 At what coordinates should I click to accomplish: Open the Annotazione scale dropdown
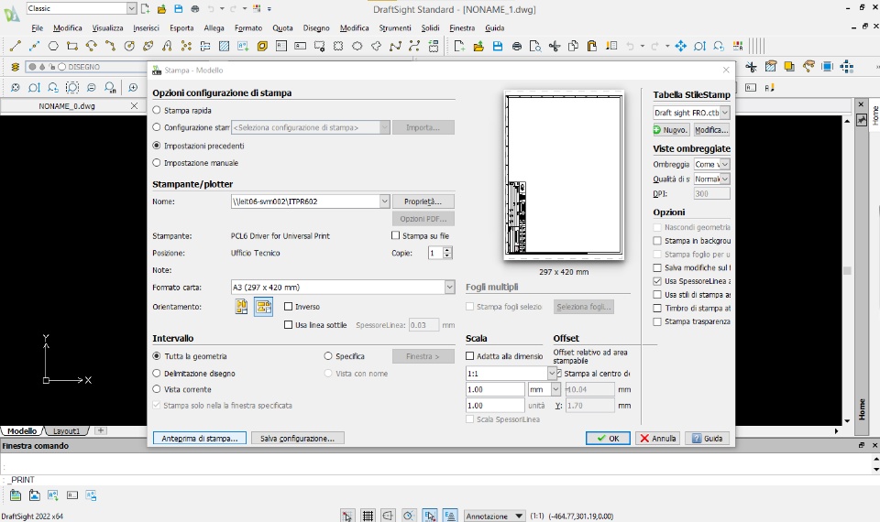click(x=494, y=516)
